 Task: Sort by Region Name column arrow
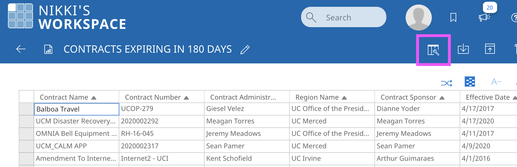344,98
